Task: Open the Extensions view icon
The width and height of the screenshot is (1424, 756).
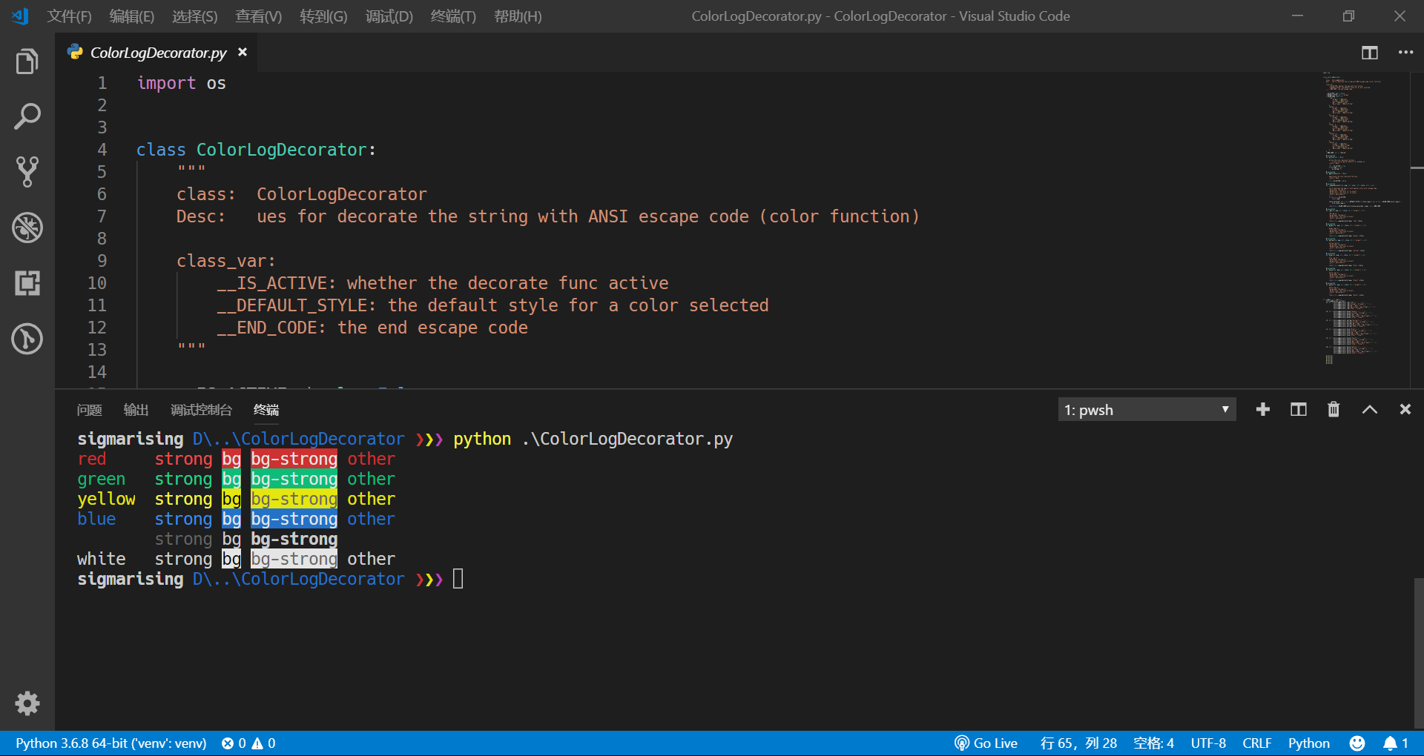Action: (27, 282)
